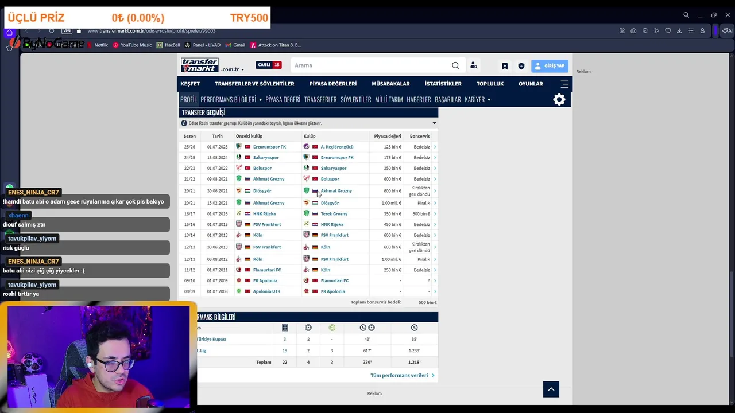Open A. Keçiörengücü club link
The image size is (735, 413).
tap(337, 147)
